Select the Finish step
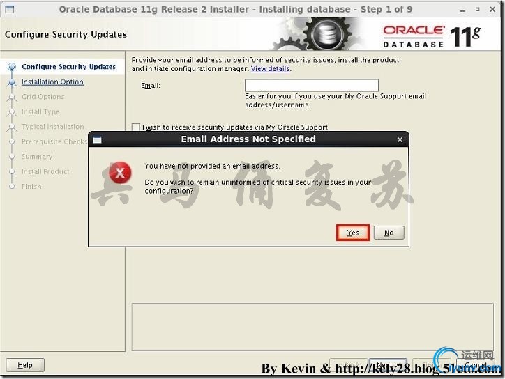The width and height of the screenshot is (505, 379). [x=31, y=186]
